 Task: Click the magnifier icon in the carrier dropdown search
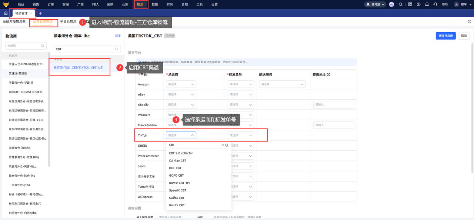point(227,145)
